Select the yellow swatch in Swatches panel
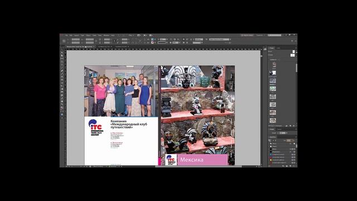 [x=282, y=160]
